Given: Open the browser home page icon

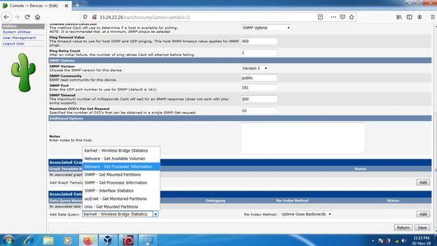Looking at the screenshot, I should 38,17.
